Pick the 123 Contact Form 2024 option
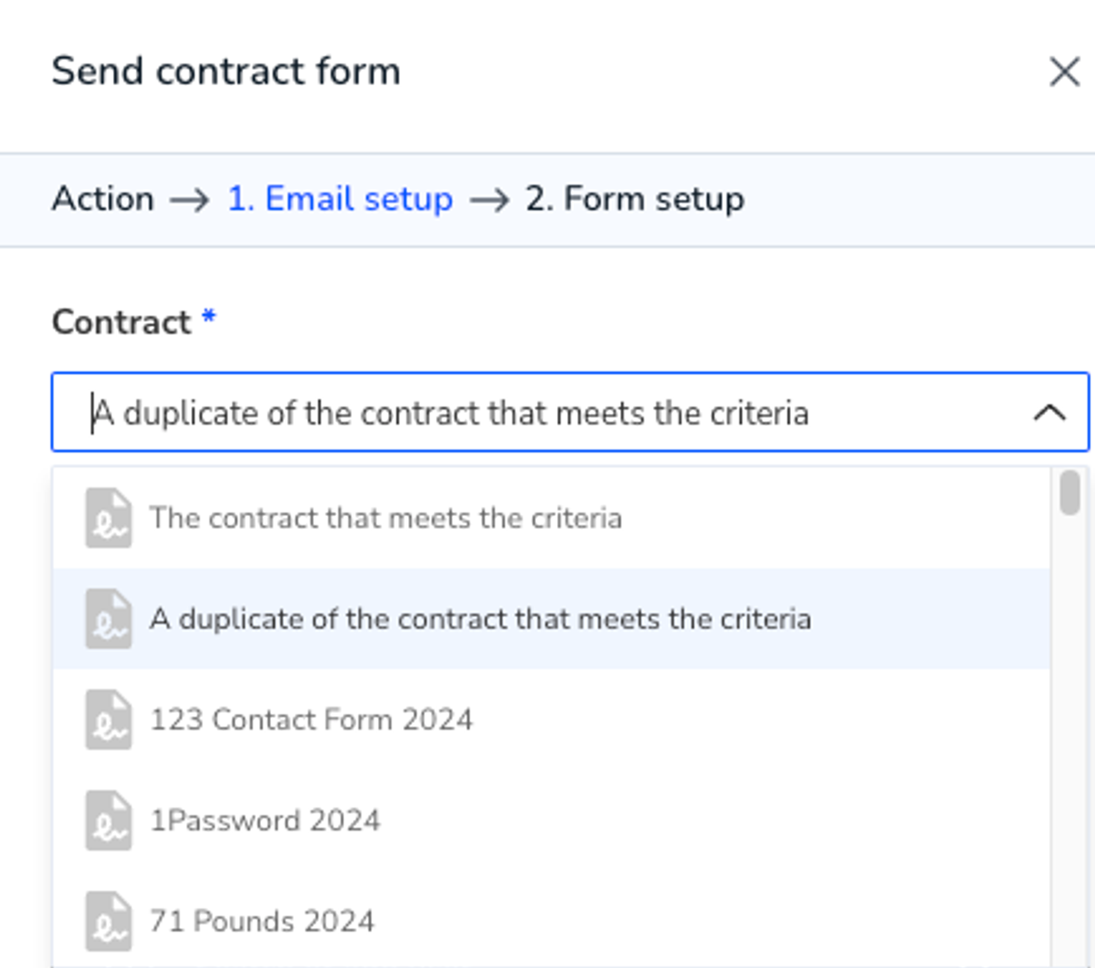The image size is (1095, 968). [551, 719]
